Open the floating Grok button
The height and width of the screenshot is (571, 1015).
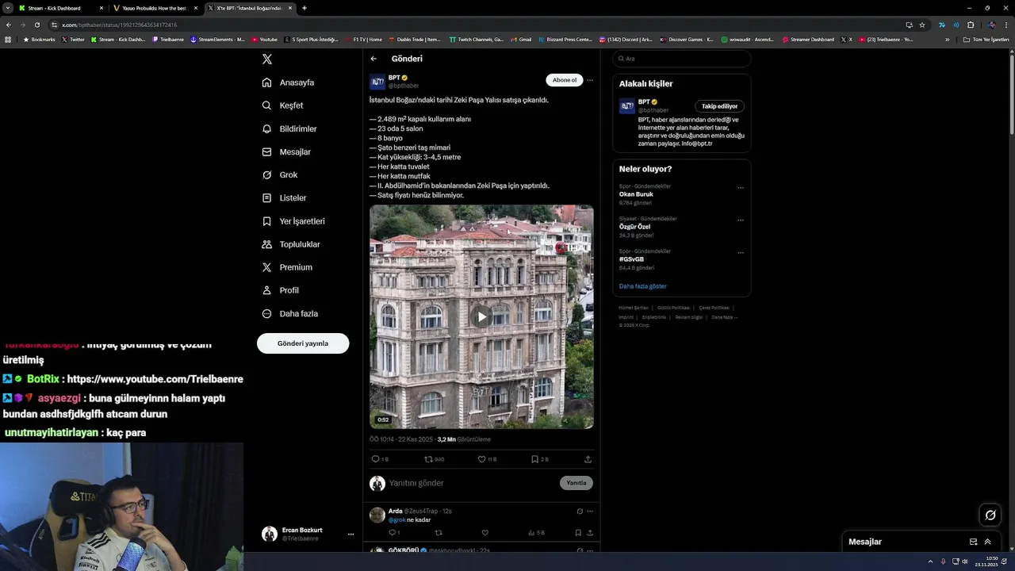[990, 515]
